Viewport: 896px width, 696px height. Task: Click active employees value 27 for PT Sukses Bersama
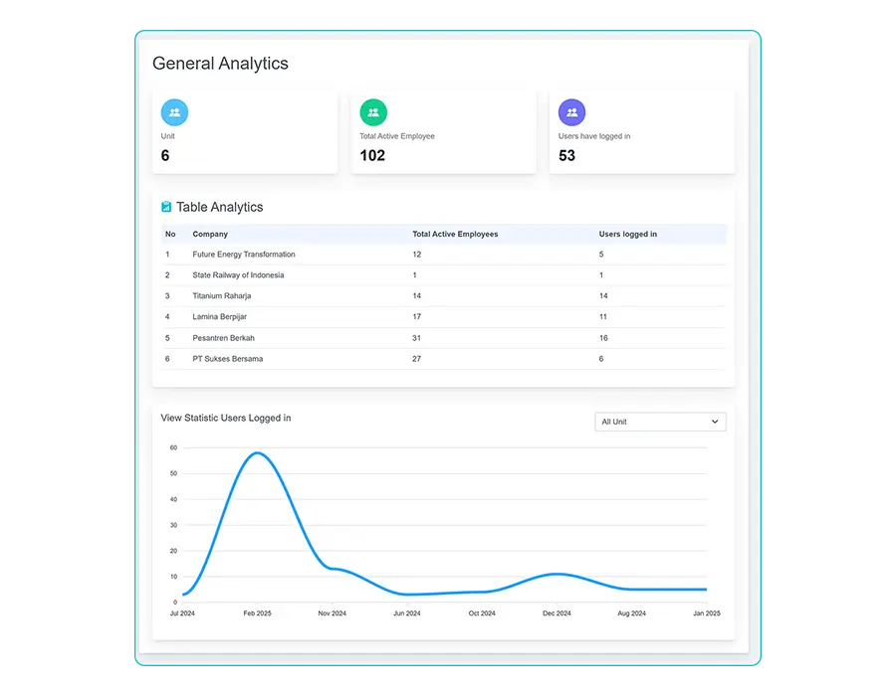(x=416, y=359)
